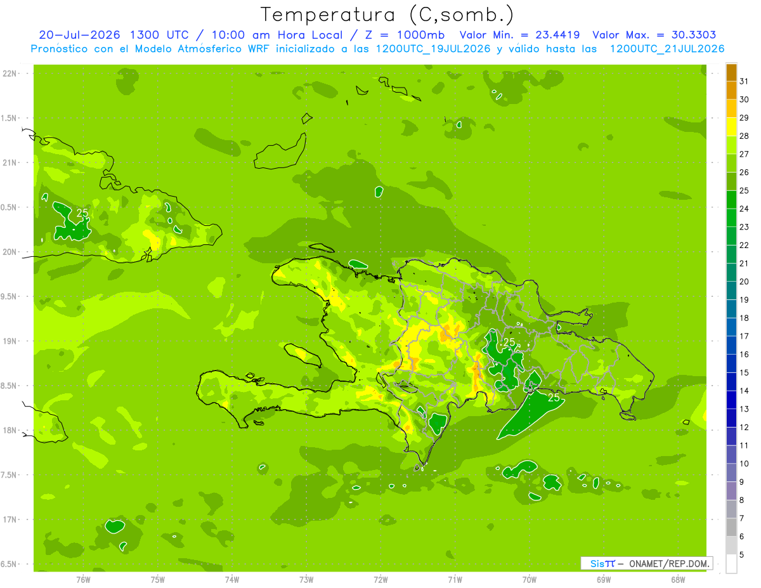Click the "25" contour label over eastern Cuba
This screenshot has width=761, height=588.
pos(82,213)
